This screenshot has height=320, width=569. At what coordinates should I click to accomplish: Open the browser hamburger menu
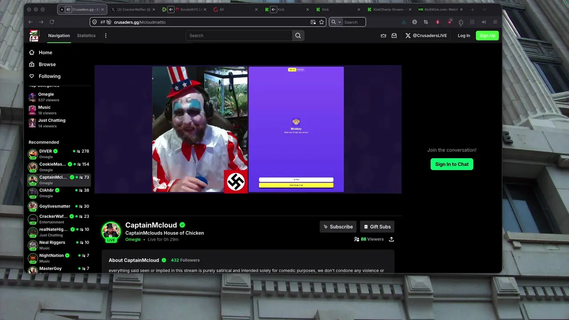coord(495,22)
